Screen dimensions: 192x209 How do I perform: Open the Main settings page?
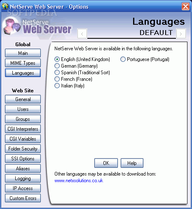pos(23,53)
